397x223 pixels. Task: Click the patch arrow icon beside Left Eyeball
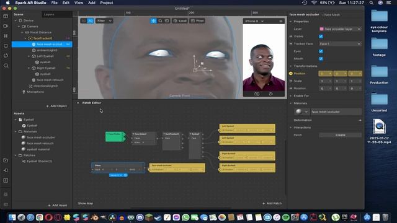pos(68,56)
